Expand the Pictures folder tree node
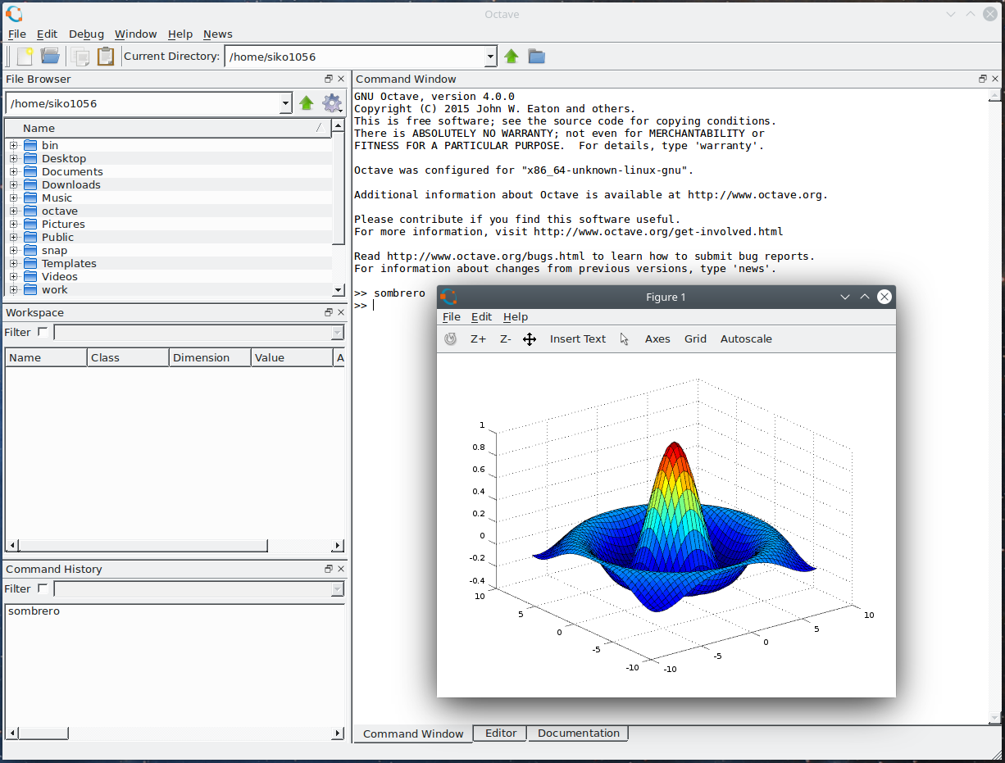Screen dimensions: 1005x763 (x=13, y=224)
